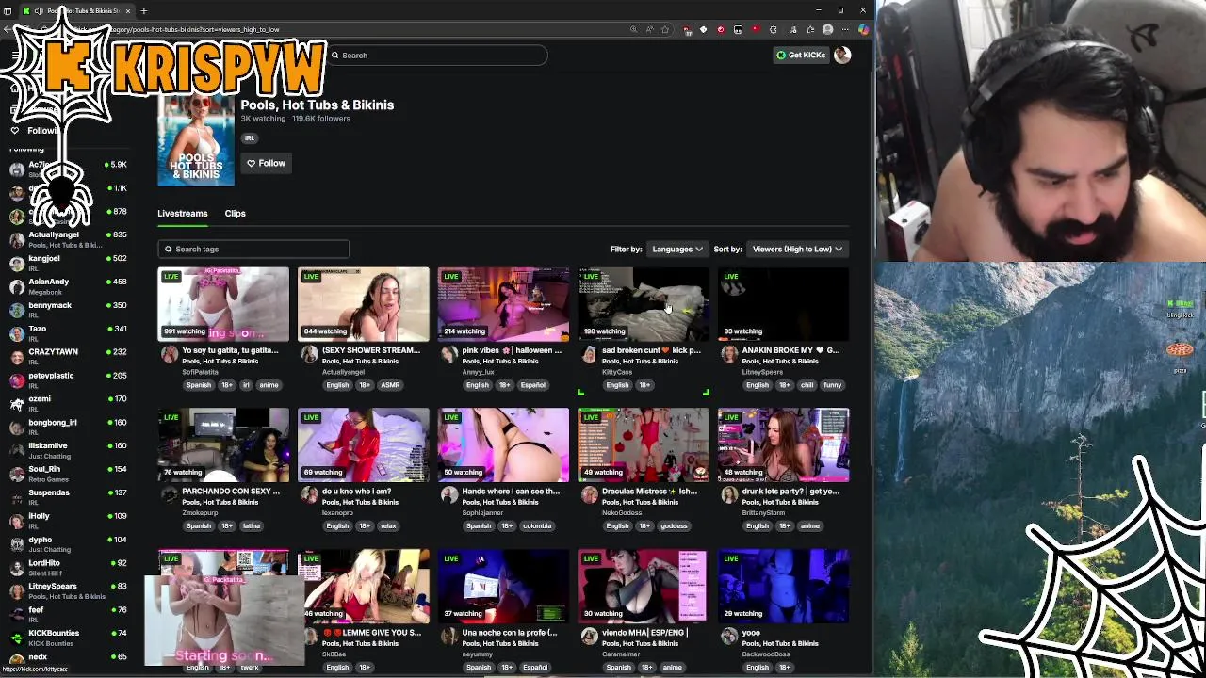Follow the Pools, Hot Tubs & Bikinis category
The height and width of the screenshot is (678, 1206).
click(x=266, y=163)
